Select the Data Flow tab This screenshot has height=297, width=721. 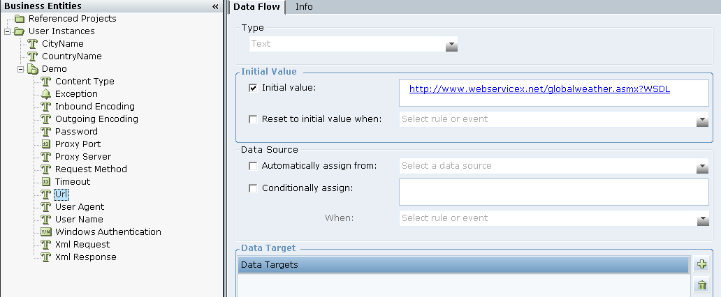pyautogui.click(x=256, y=7)
